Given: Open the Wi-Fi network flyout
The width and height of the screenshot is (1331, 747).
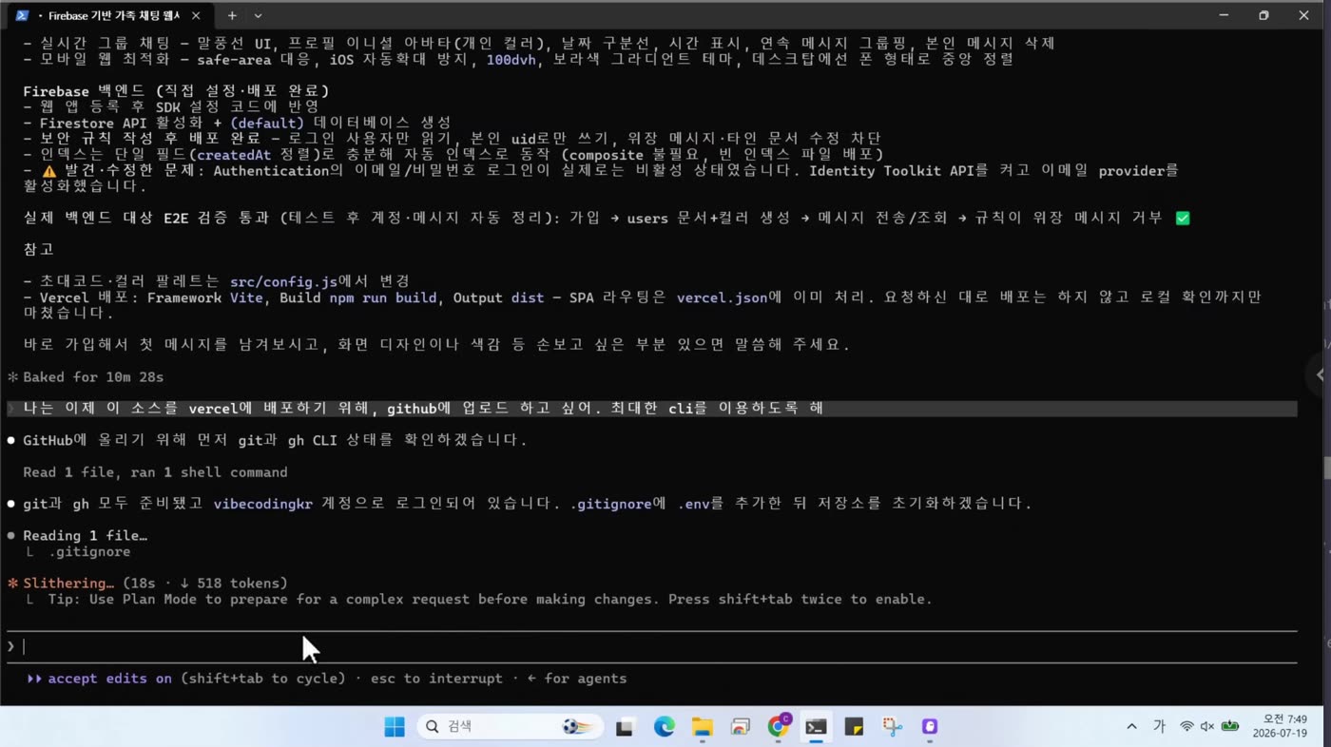Looking at the screenshot, I should tap(1186, 727).
